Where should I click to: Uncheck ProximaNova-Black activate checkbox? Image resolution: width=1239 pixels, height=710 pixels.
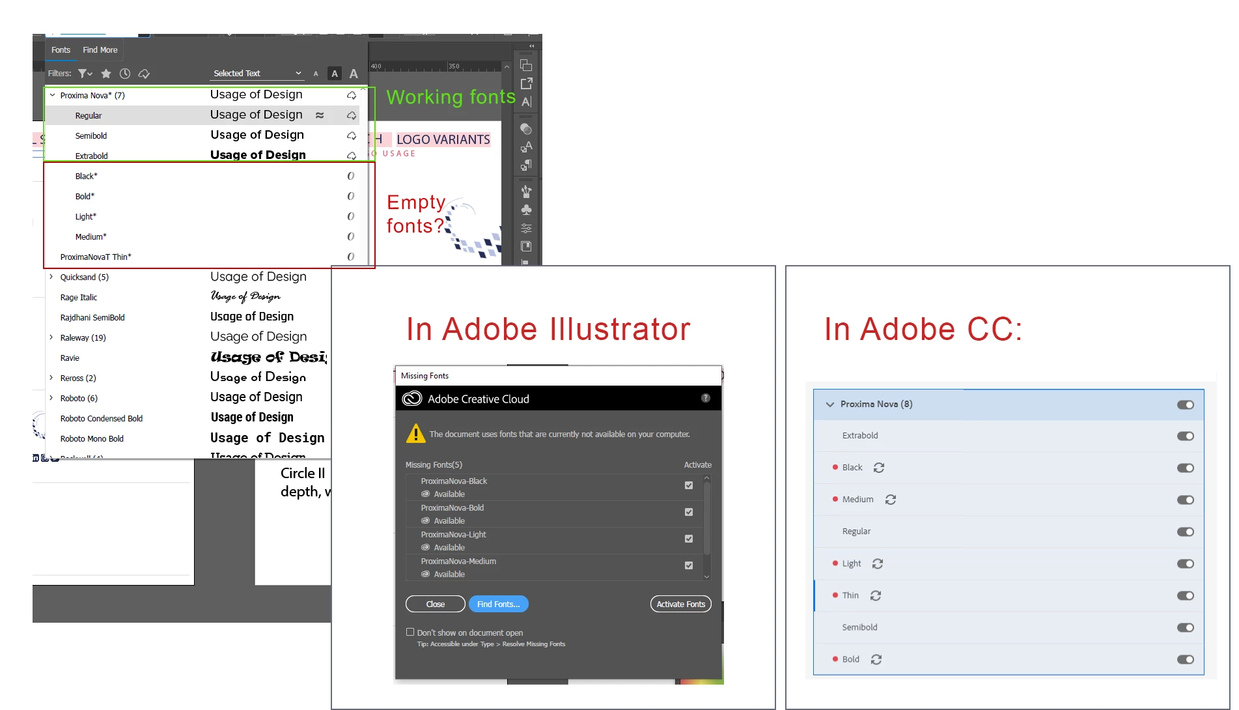(x=689, y=485)
